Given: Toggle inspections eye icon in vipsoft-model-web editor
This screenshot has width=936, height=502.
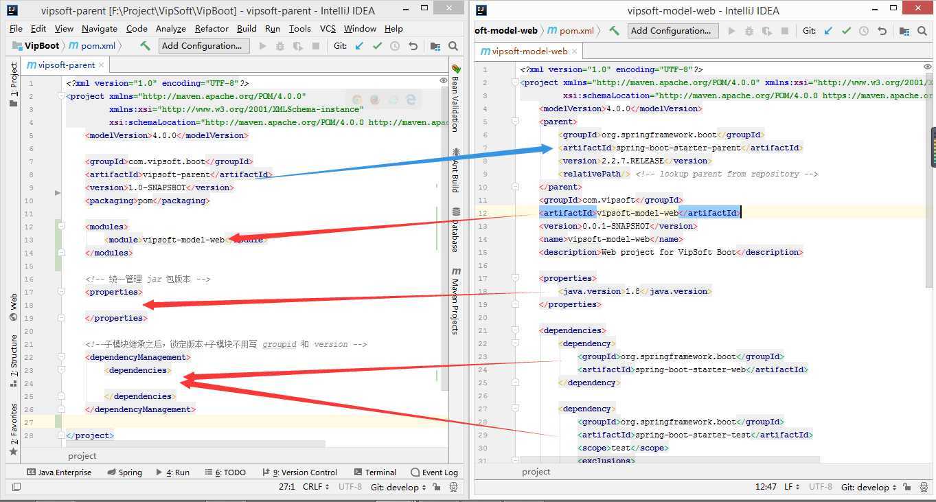Looking at the screenshot, I should (928, 67).
